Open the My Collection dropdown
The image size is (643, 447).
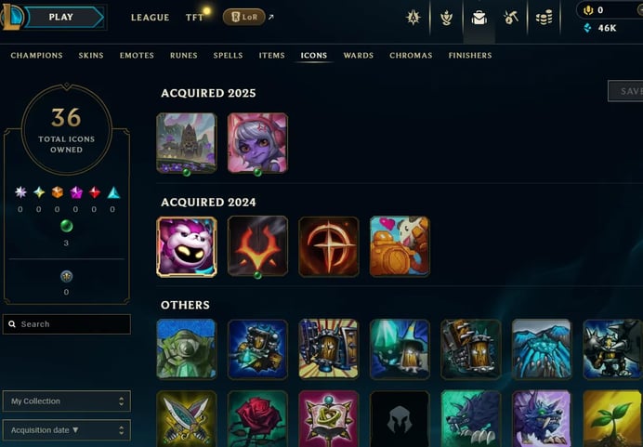coord(66,401)
